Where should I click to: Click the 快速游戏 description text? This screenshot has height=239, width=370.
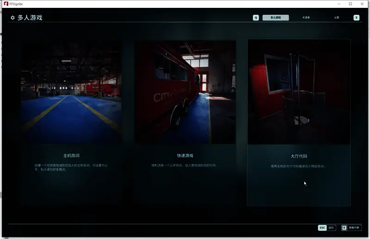185,165
